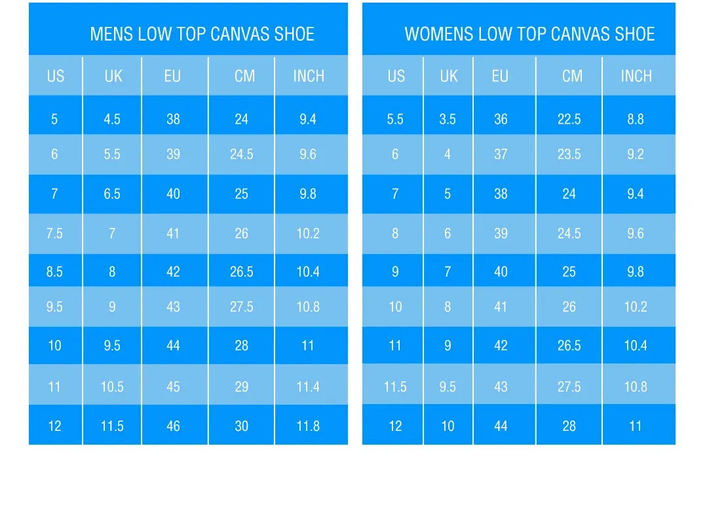
Task: Click mens US size 8.5 cell
Action: [54, 272]
